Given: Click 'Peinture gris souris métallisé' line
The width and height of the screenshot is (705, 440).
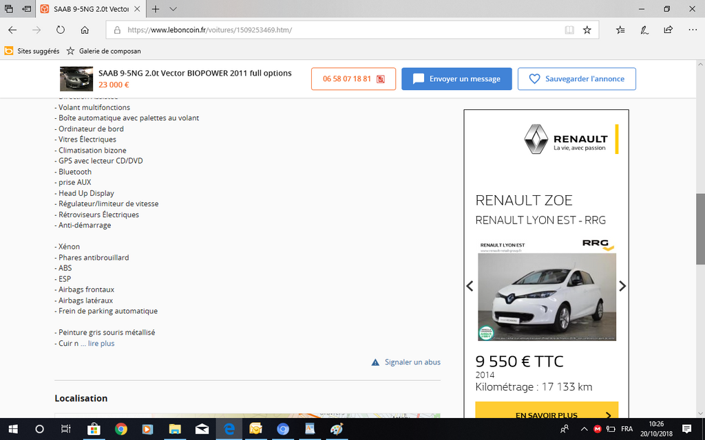Looking at the screenshot, I should [x=105, y=333].
